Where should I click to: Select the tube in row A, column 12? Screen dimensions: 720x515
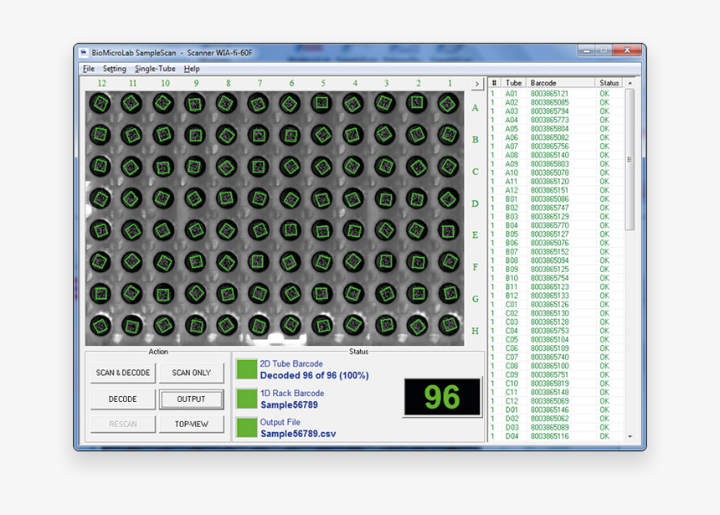(x=100, y=103)
